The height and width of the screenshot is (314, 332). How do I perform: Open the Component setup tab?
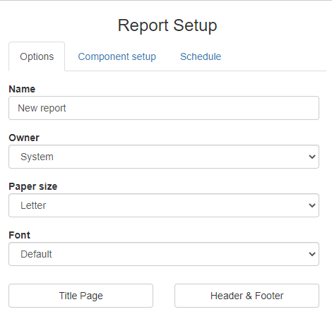pos(117,56)
